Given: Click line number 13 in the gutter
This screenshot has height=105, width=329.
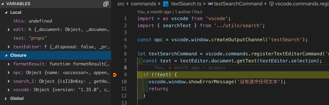Looking at the screenshot, I should coord(125,103).
